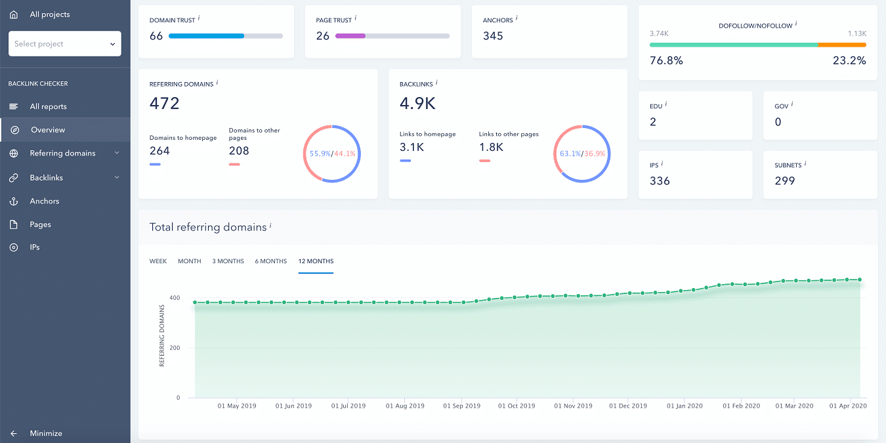Image resolution: width=886 pixels, height=443 pixels.
Task: Open the Select project dropdown
Action: [x=64, y=43]
